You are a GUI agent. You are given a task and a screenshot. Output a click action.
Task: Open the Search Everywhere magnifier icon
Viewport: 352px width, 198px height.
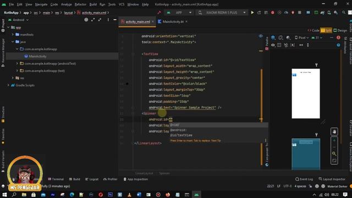point(344,13)
